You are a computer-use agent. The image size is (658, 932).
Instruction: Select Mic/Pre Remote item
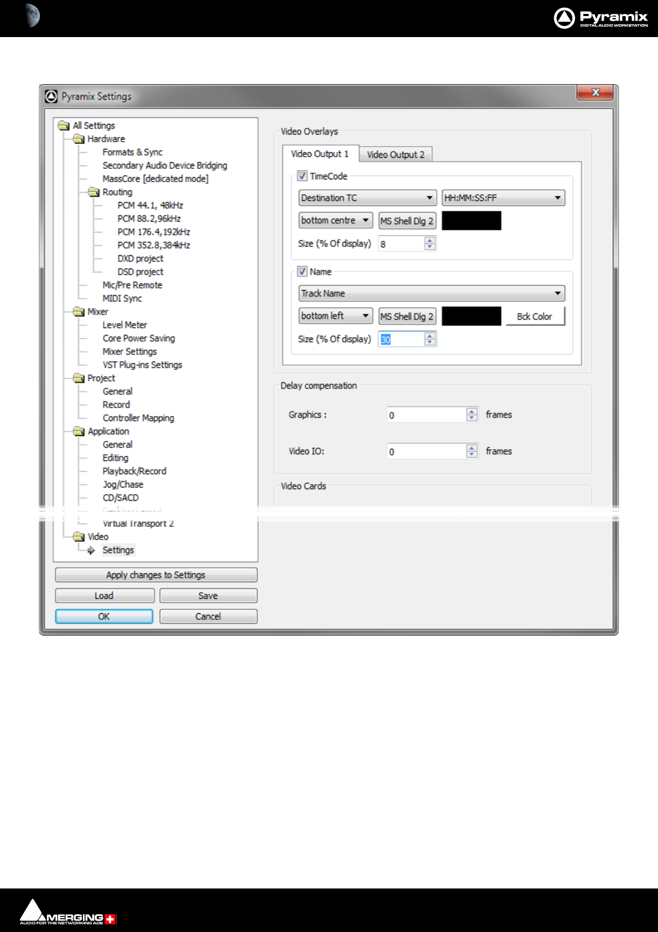tap(132, 285)
